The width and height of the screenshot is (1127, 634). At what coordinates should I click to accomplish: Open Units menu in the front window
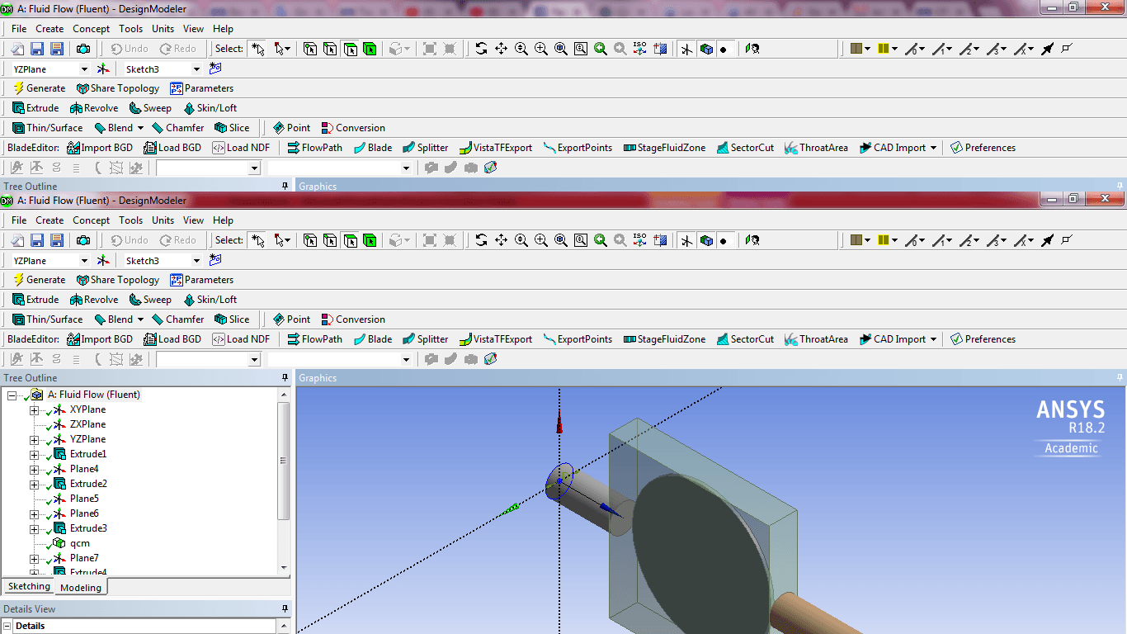pyautogui.click(x=163, y=220)
